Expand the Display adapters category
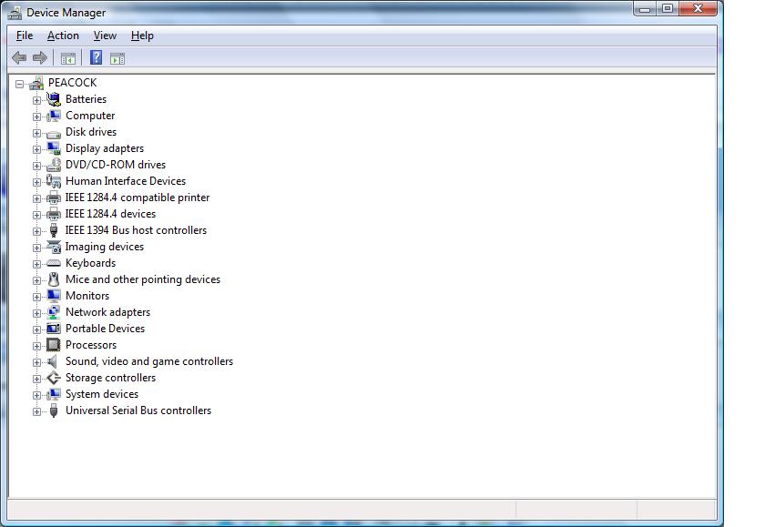 click(37, 148)
